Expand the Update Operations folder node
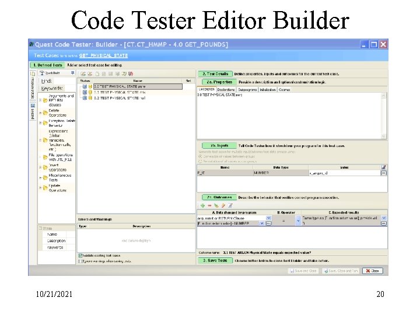420x315 pixels. [x=40, y=188]
